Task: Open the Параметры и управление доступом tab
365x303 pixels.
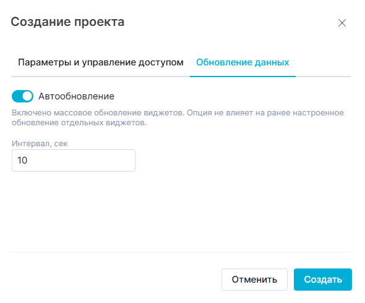Action: coord(101,62)
